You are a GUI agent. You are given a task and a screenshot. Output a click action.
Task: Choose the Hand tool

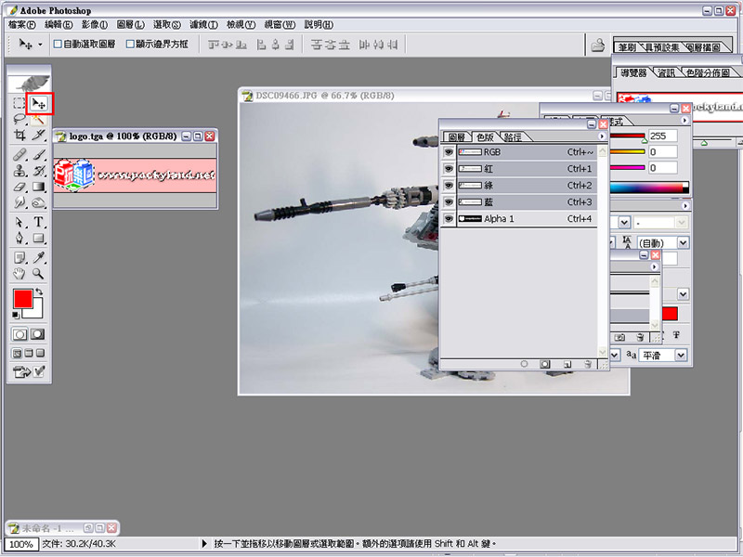(20, 274)
